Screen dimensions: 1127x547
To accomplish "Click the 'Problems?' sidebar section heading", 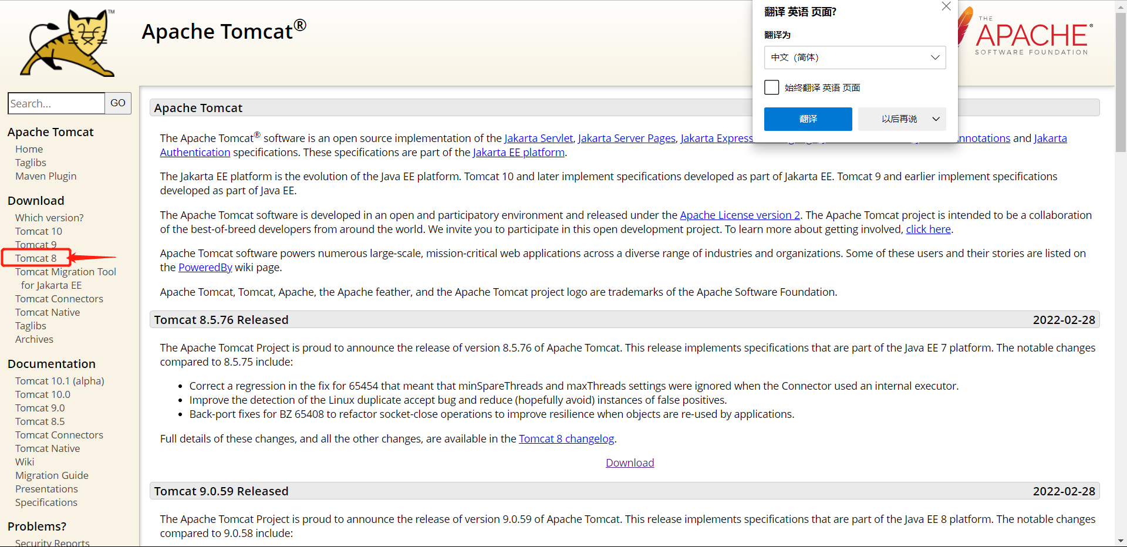I will coord(37,526).
